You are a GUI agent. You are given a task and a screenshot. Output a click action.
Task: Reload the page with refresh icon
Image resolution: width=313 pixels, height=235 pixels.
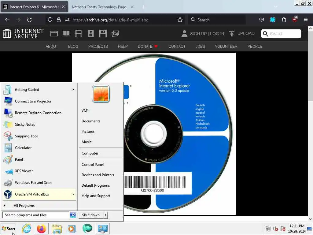point(29,20)
